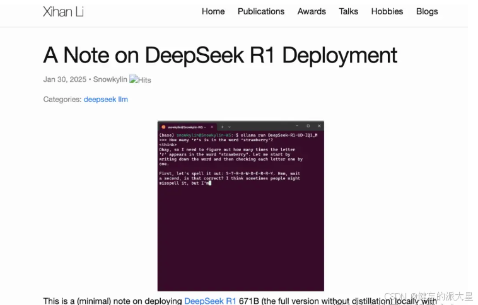Click the terminal screenshot image
Viewport: 478px width, 305px height.
click(241, 206)
